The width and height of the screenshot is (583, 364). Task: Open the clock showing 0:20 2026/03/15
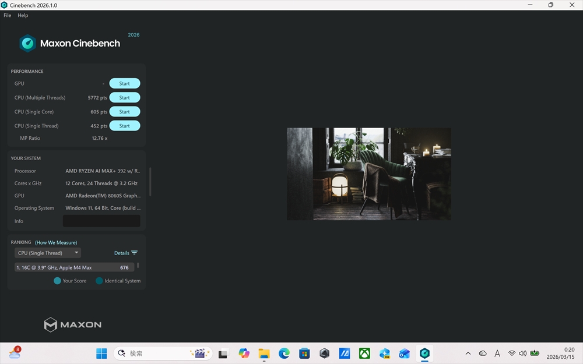[560, 354]
